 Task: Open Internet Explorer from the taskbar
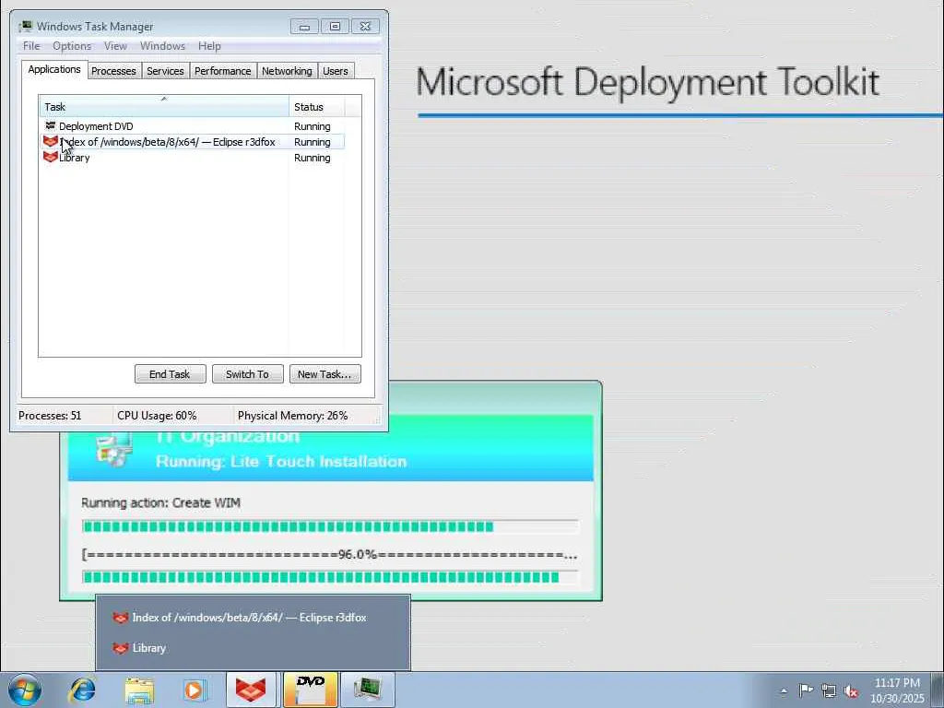82,690
